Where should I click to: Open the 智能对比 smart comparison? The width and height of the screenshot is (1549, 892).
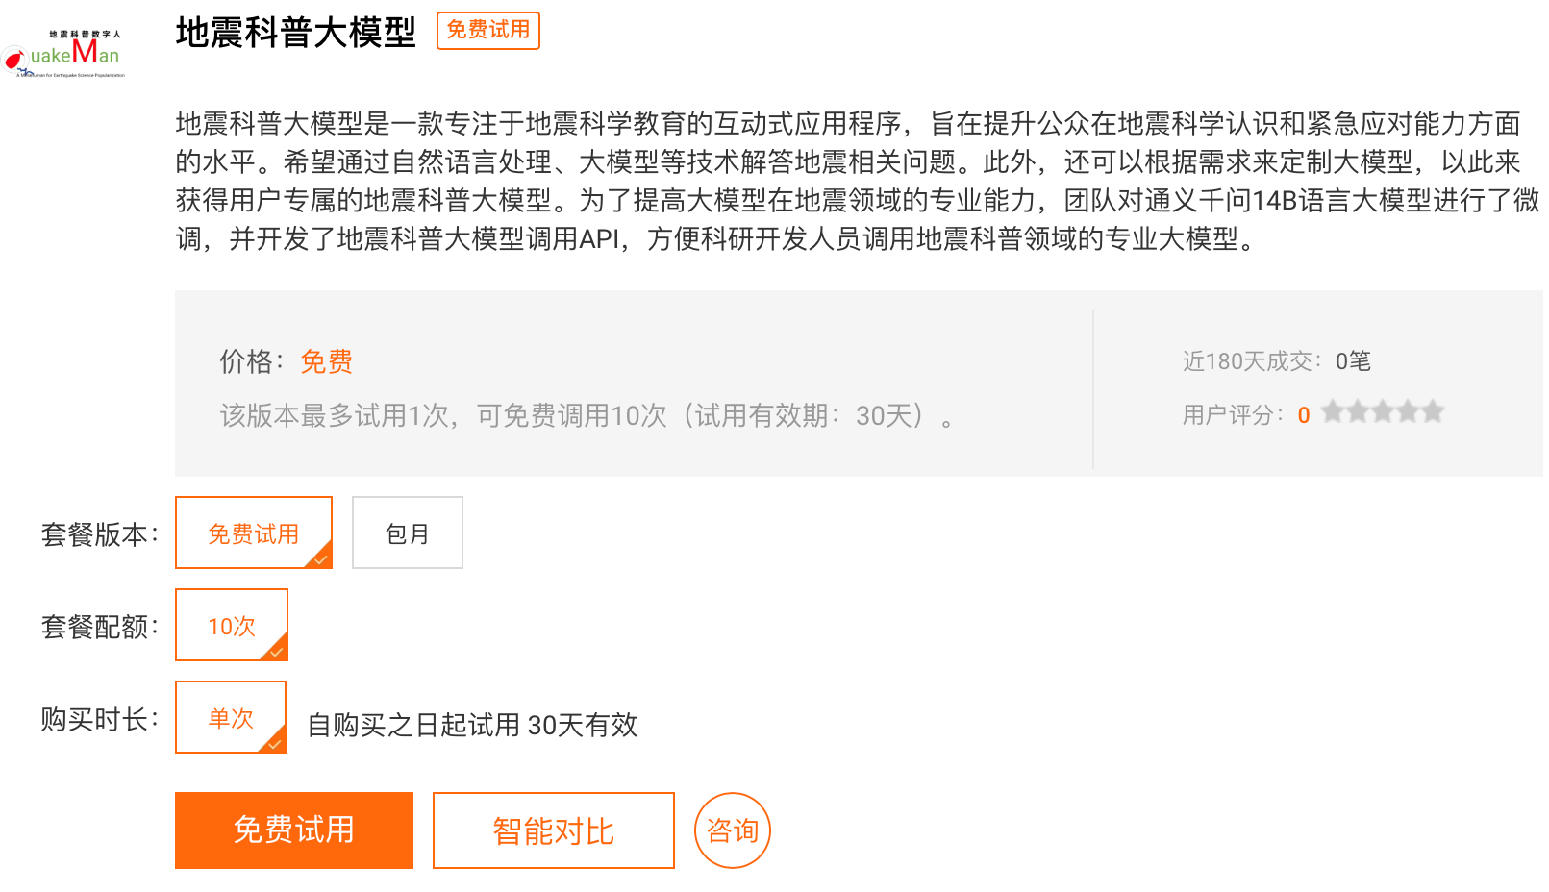pos(554,830)
